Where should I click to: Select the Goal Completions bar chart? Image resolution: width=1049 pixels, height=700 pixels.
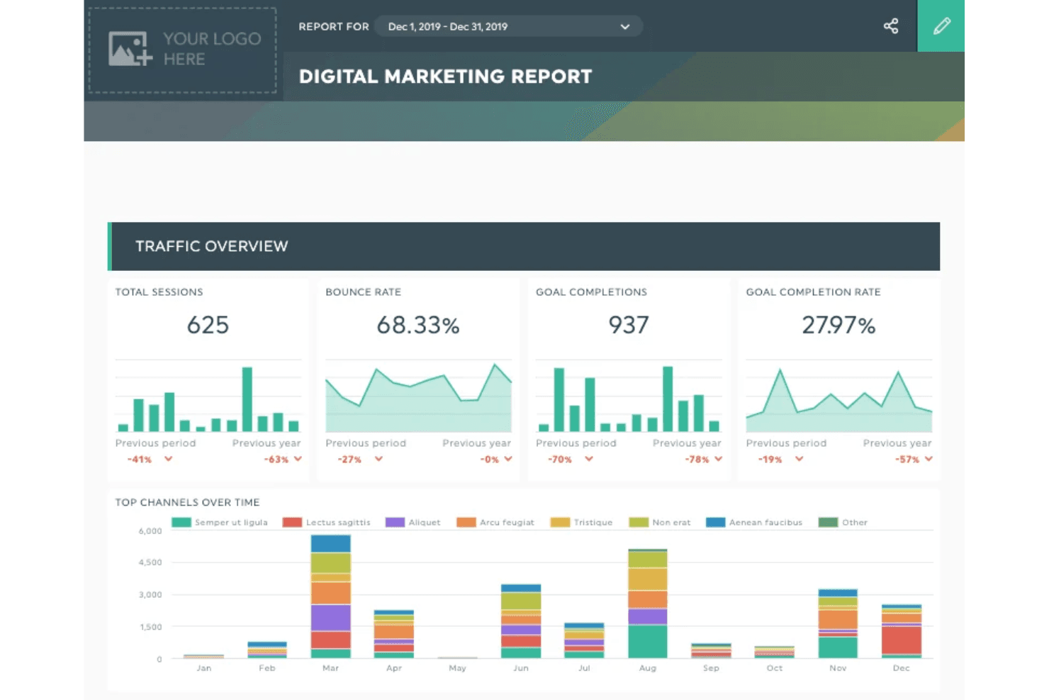629,396
